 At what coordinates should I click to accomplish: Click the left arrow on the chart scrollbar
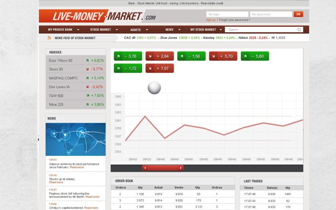pos(144,168)
